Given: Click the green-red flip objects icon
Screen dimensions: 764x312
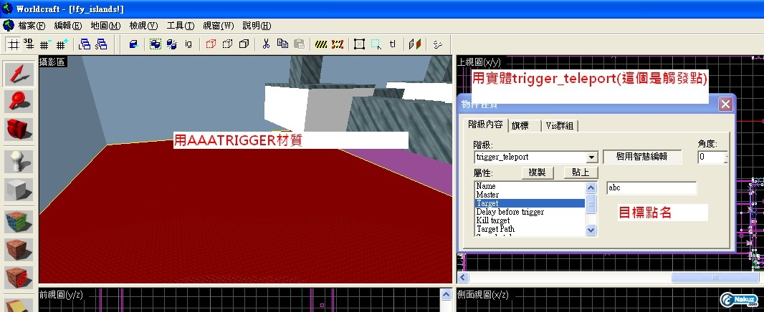Looking at the screenshot, I should [415, 45].
